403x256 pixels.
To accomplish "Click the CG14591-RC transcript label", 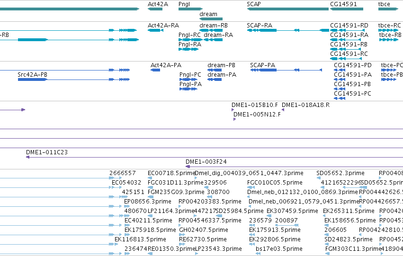I will [349, 54].
